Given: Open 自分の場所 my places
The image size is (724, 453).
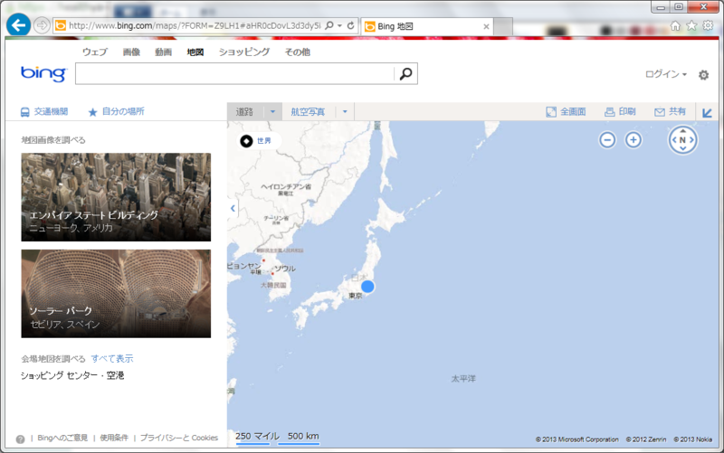Looking at the screenshot, I should [x=117, y=111].
